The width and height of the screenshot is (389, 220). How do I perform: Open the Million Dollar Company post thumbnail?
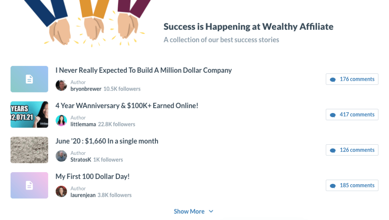point(29,79)
